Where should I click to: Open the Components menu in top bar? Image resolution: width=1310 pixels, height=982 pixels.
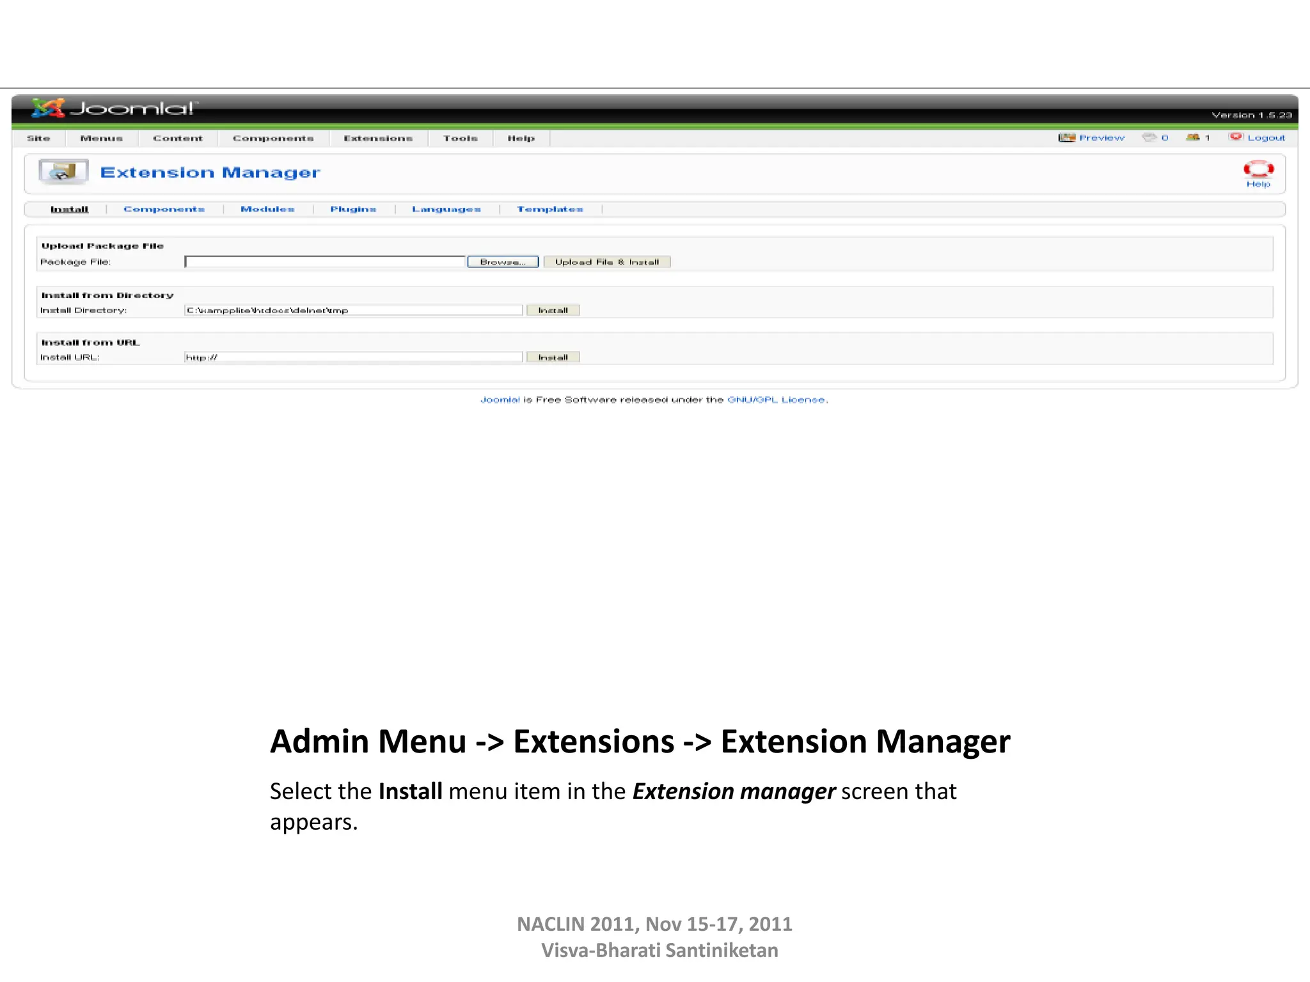pos(273,138)
